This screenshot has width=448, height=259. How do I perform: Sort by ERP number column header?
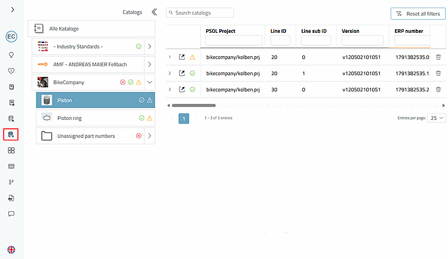click(x=409, y=31)
